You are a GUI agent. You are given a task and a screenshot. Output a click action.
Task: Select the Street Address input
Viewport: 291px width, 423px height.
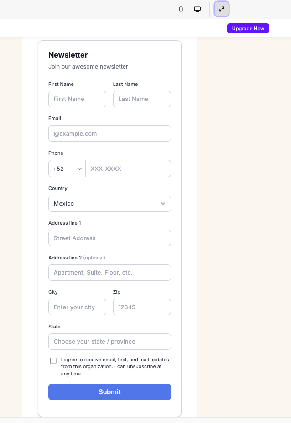109,238
